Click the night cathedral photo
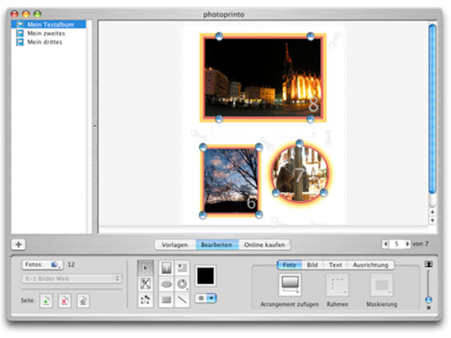 point(262,77)
